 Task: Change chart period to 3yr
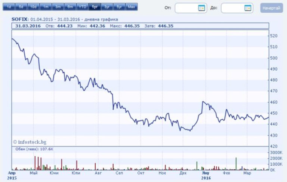click(x=107, y=7)
